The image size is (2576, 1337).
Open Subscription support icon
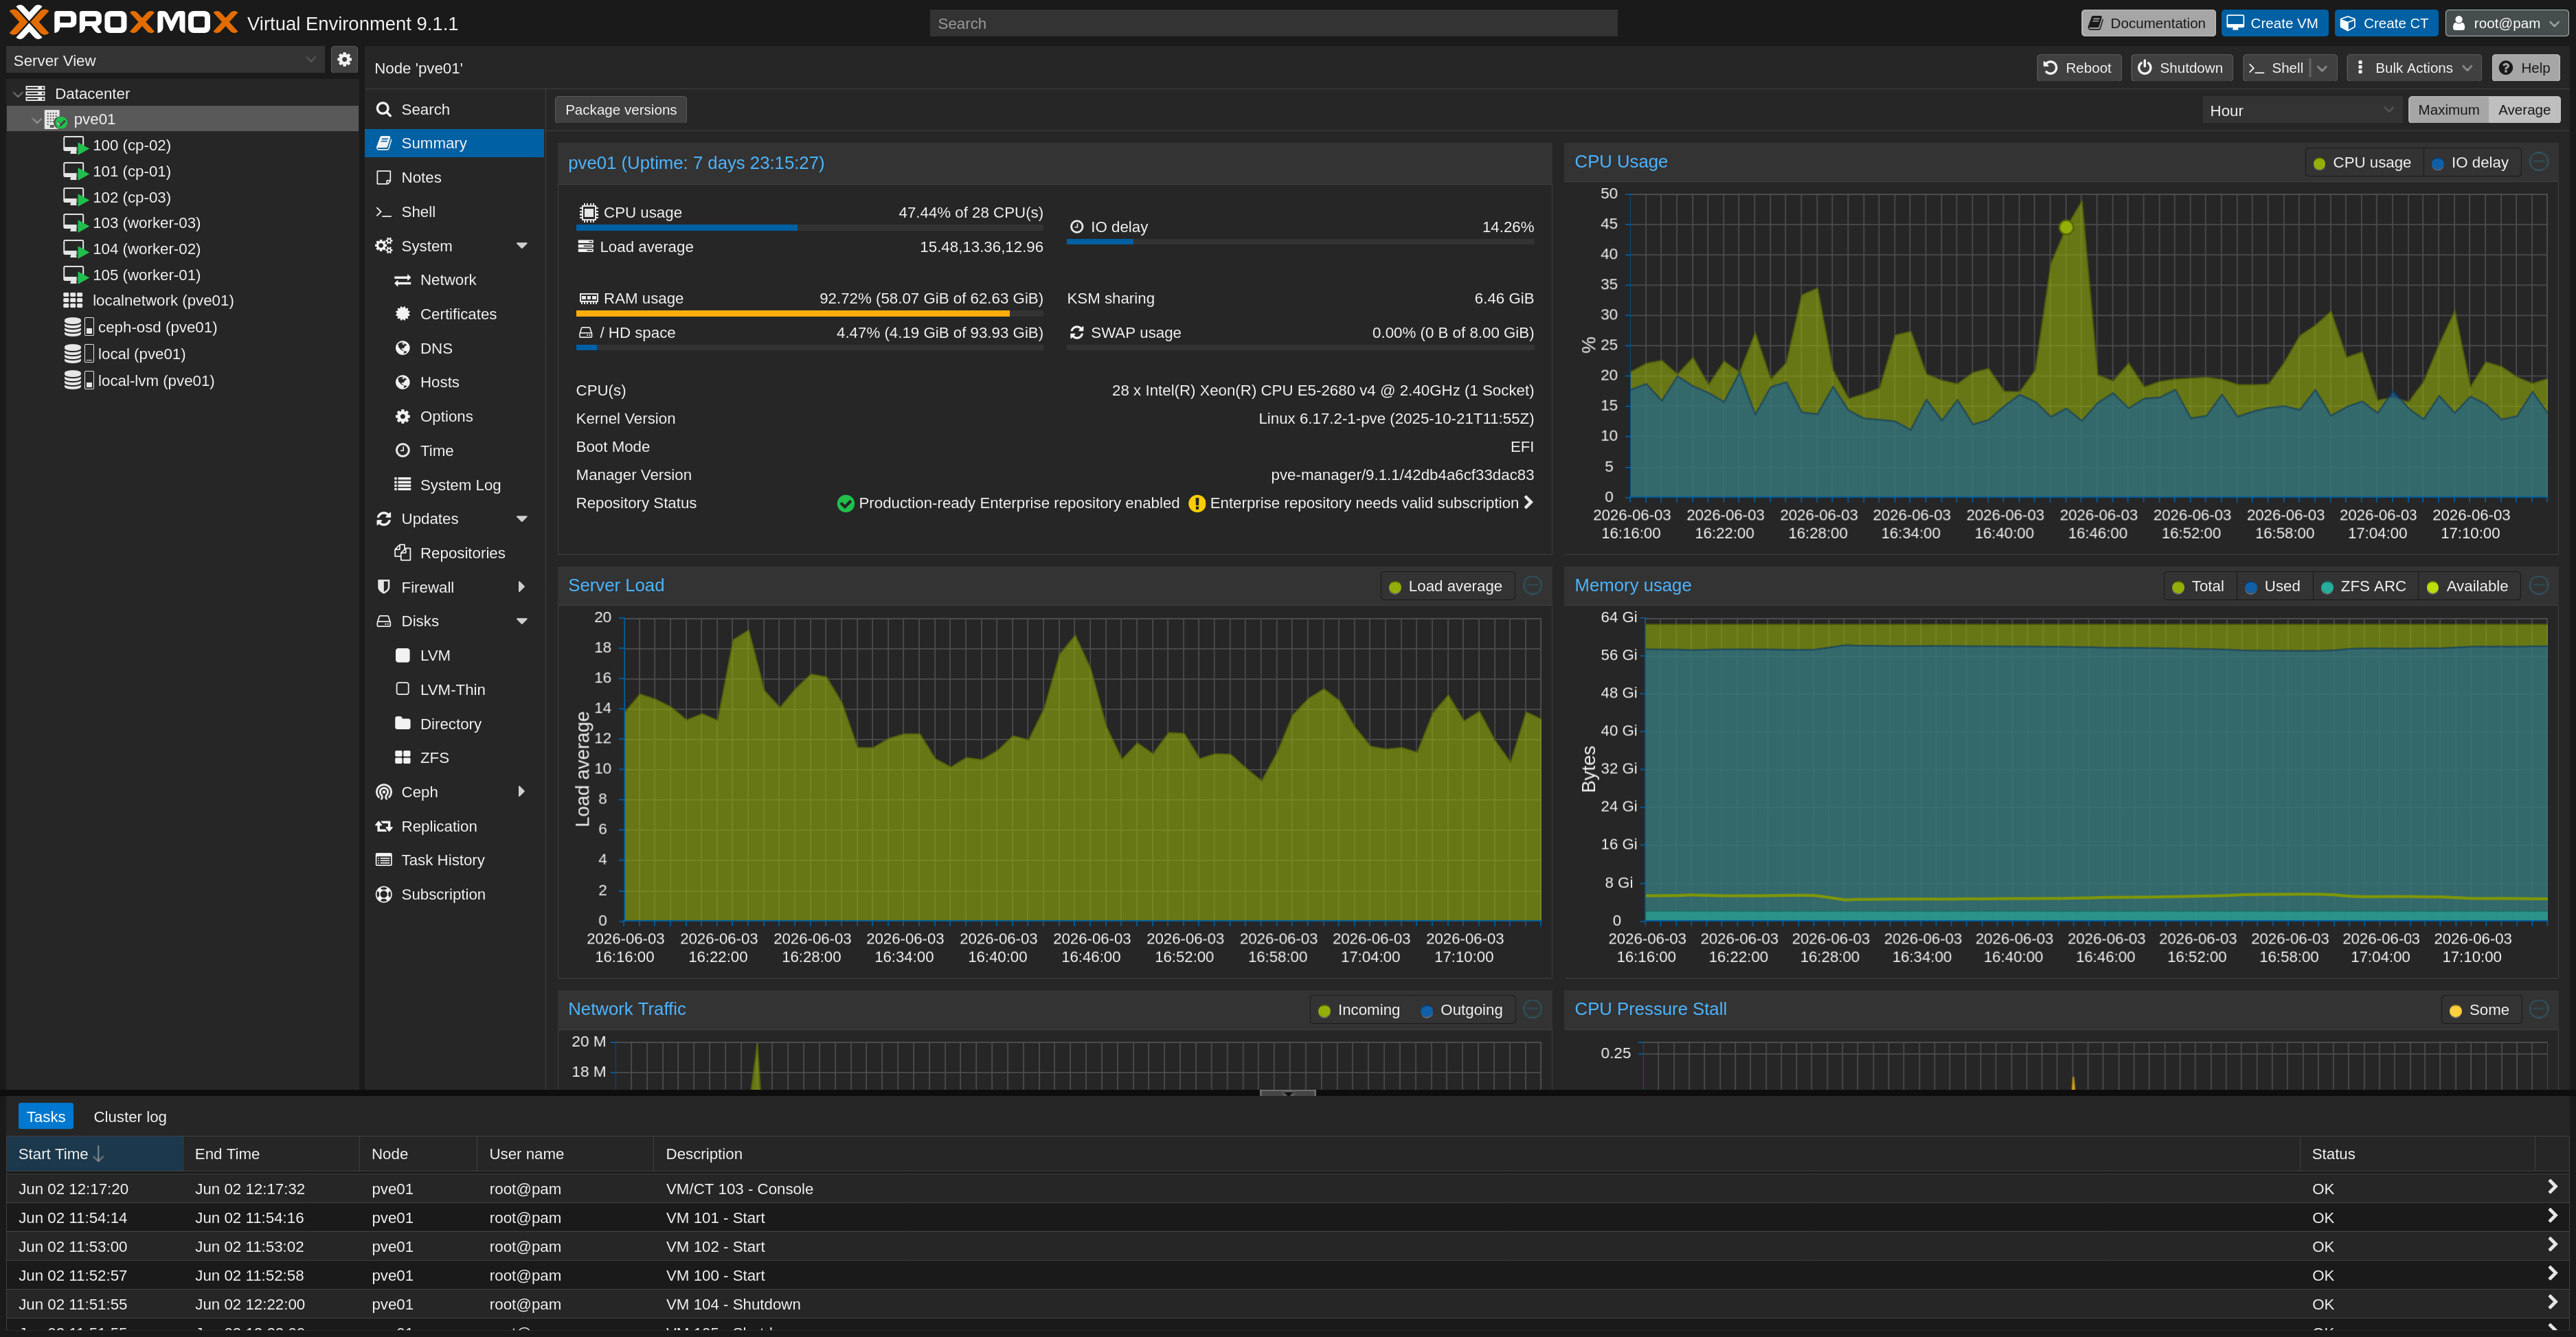384,894
